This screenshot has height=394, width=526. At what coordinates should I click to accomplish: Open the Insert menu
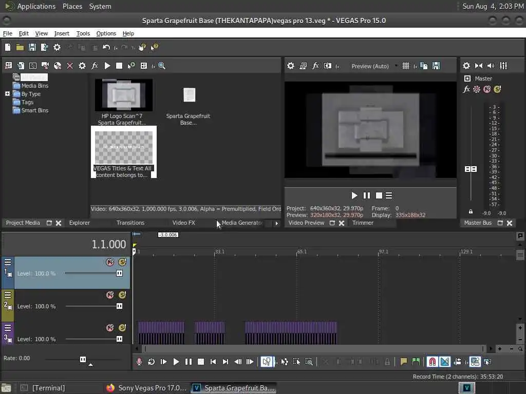62,33
